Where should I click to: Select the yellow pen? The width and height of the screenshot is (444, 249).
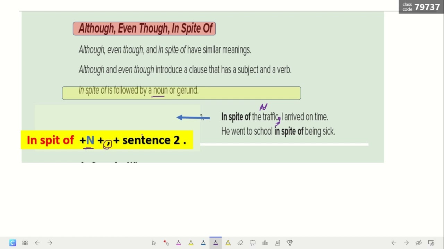191,243
